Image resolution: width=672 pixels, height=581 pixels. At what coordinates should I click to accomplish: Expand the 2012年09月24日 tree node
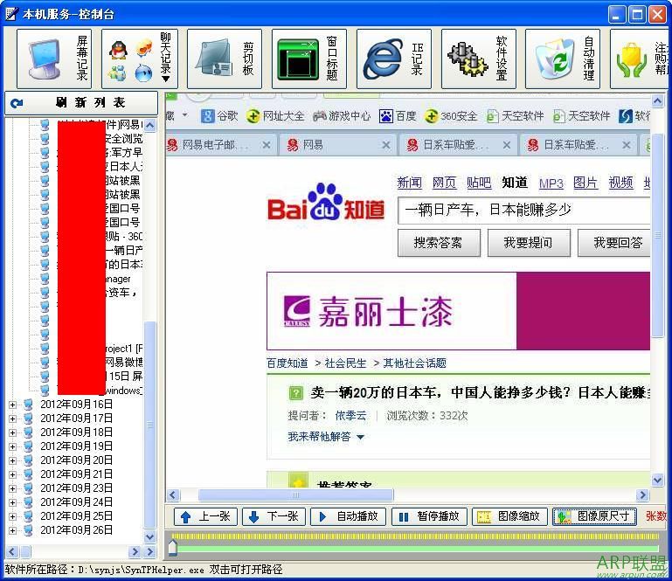[12, 502]
